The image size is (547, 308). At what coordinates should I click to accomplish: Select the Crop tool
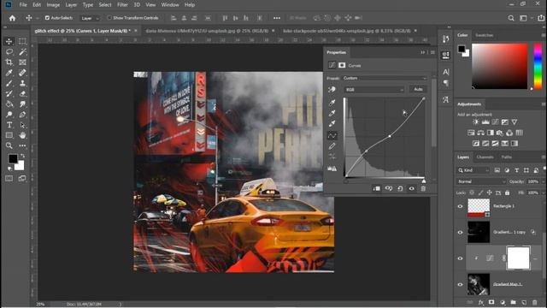pos(9,62)
